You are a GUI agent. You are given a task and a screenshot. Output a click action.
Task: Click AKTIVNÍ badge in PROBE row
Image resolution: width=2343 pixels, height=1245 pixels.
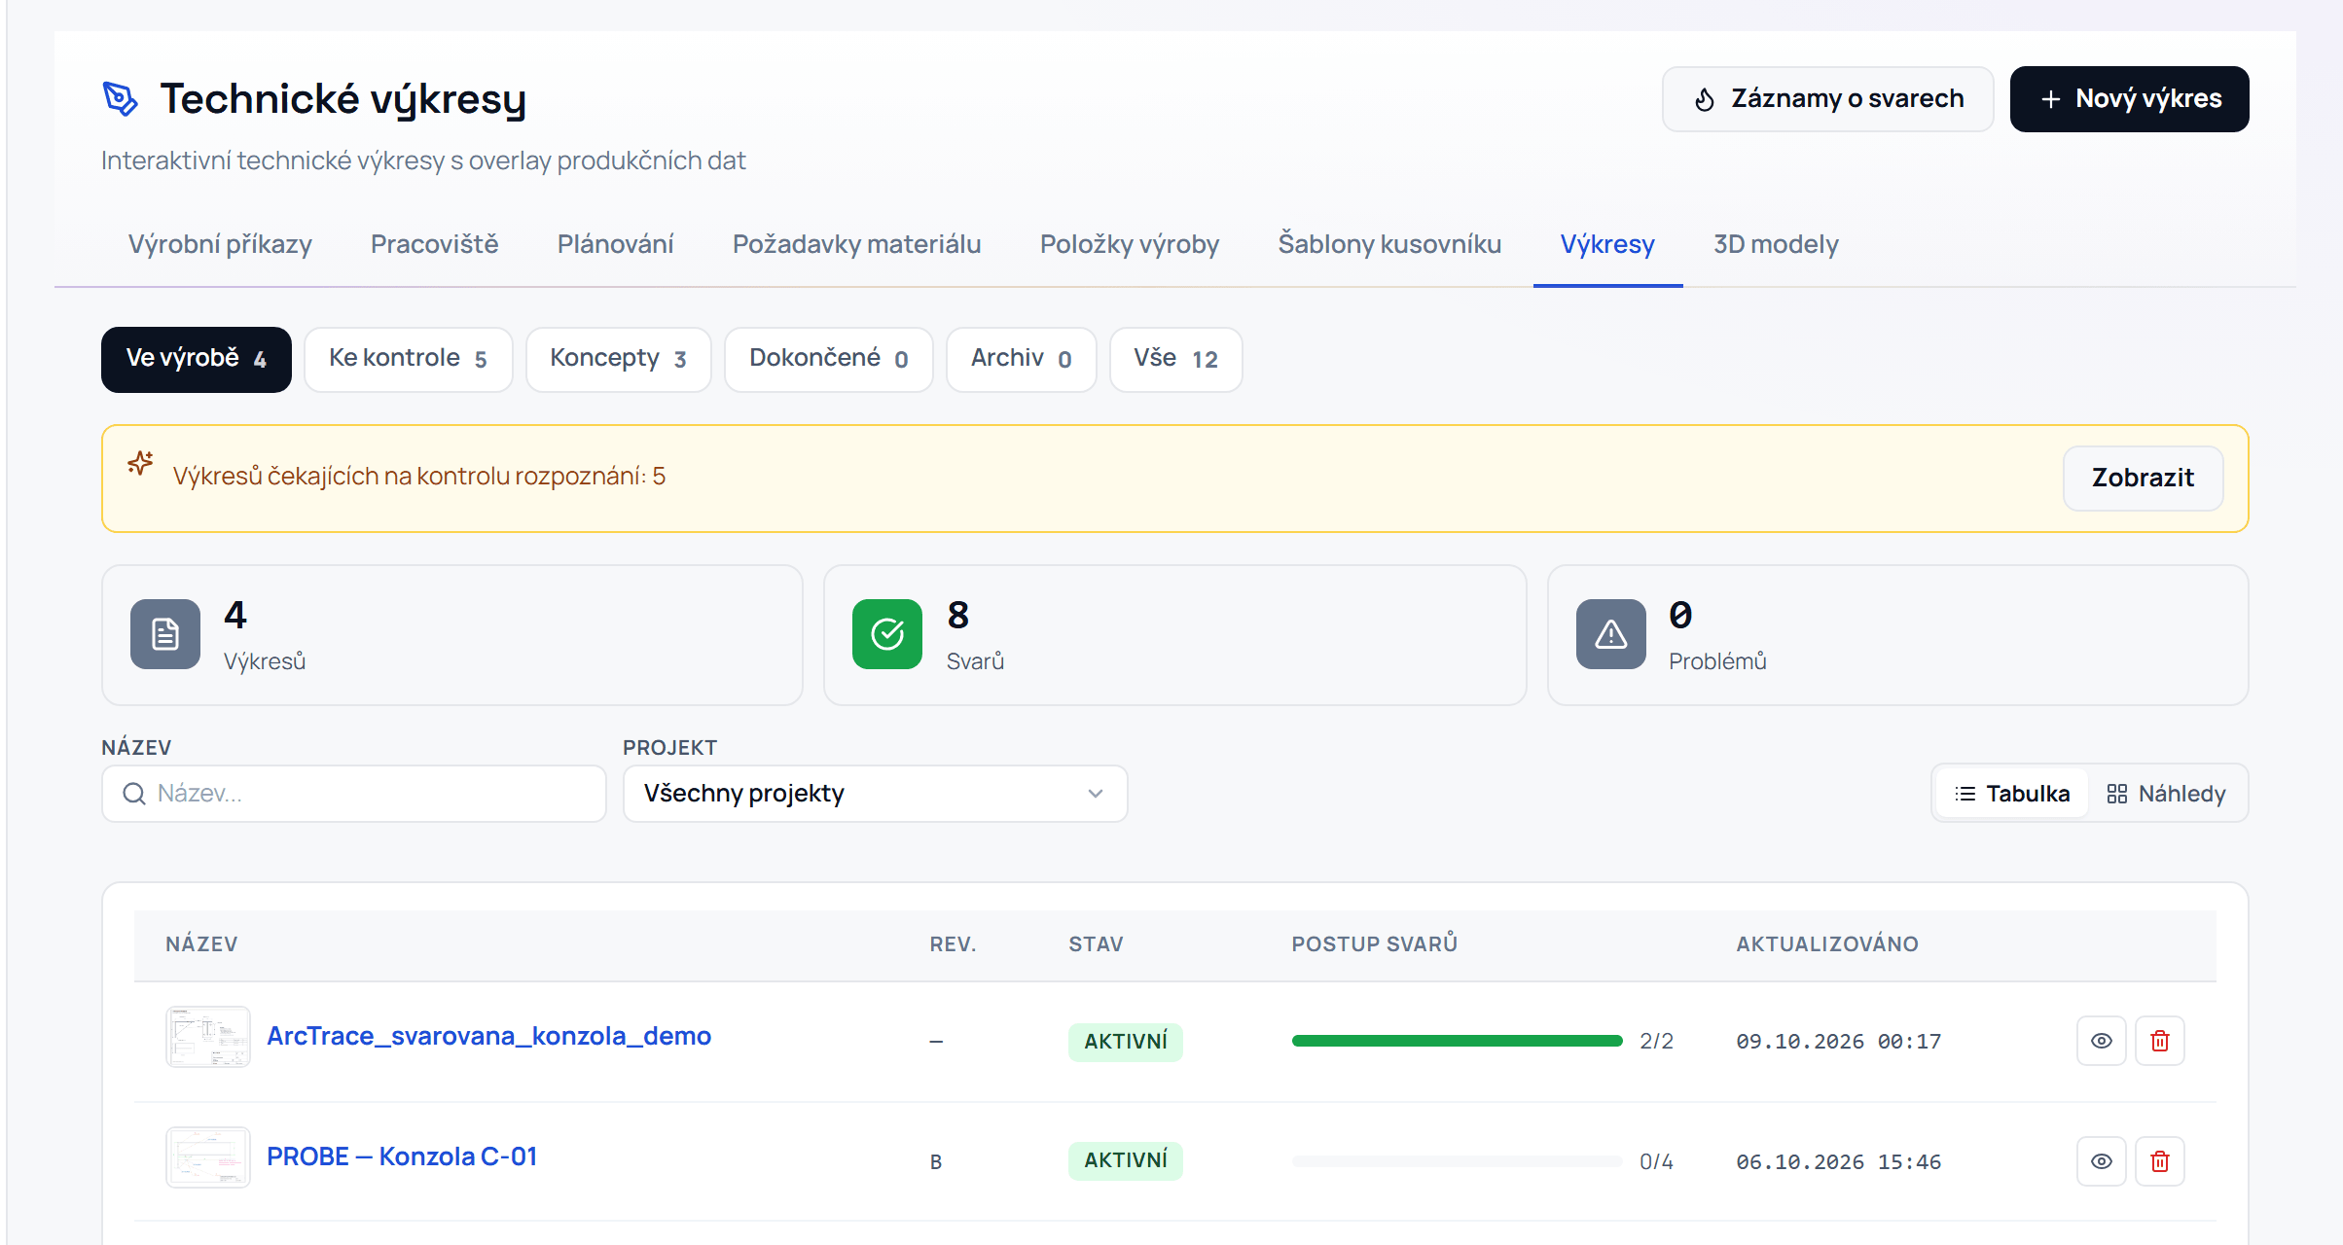coord(1126,1160)
